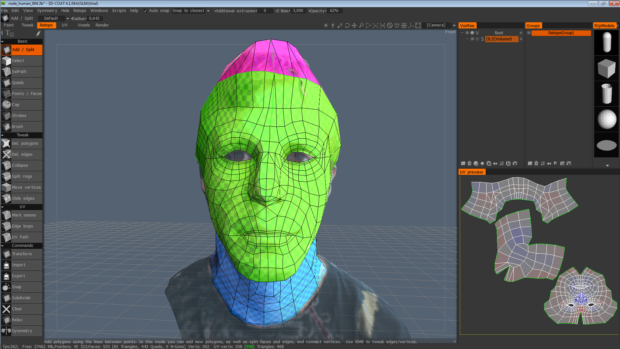Screen dimensions: 620x349
Task: Toggle visibility of RetopoGroup1
Action: click(529, 33)
